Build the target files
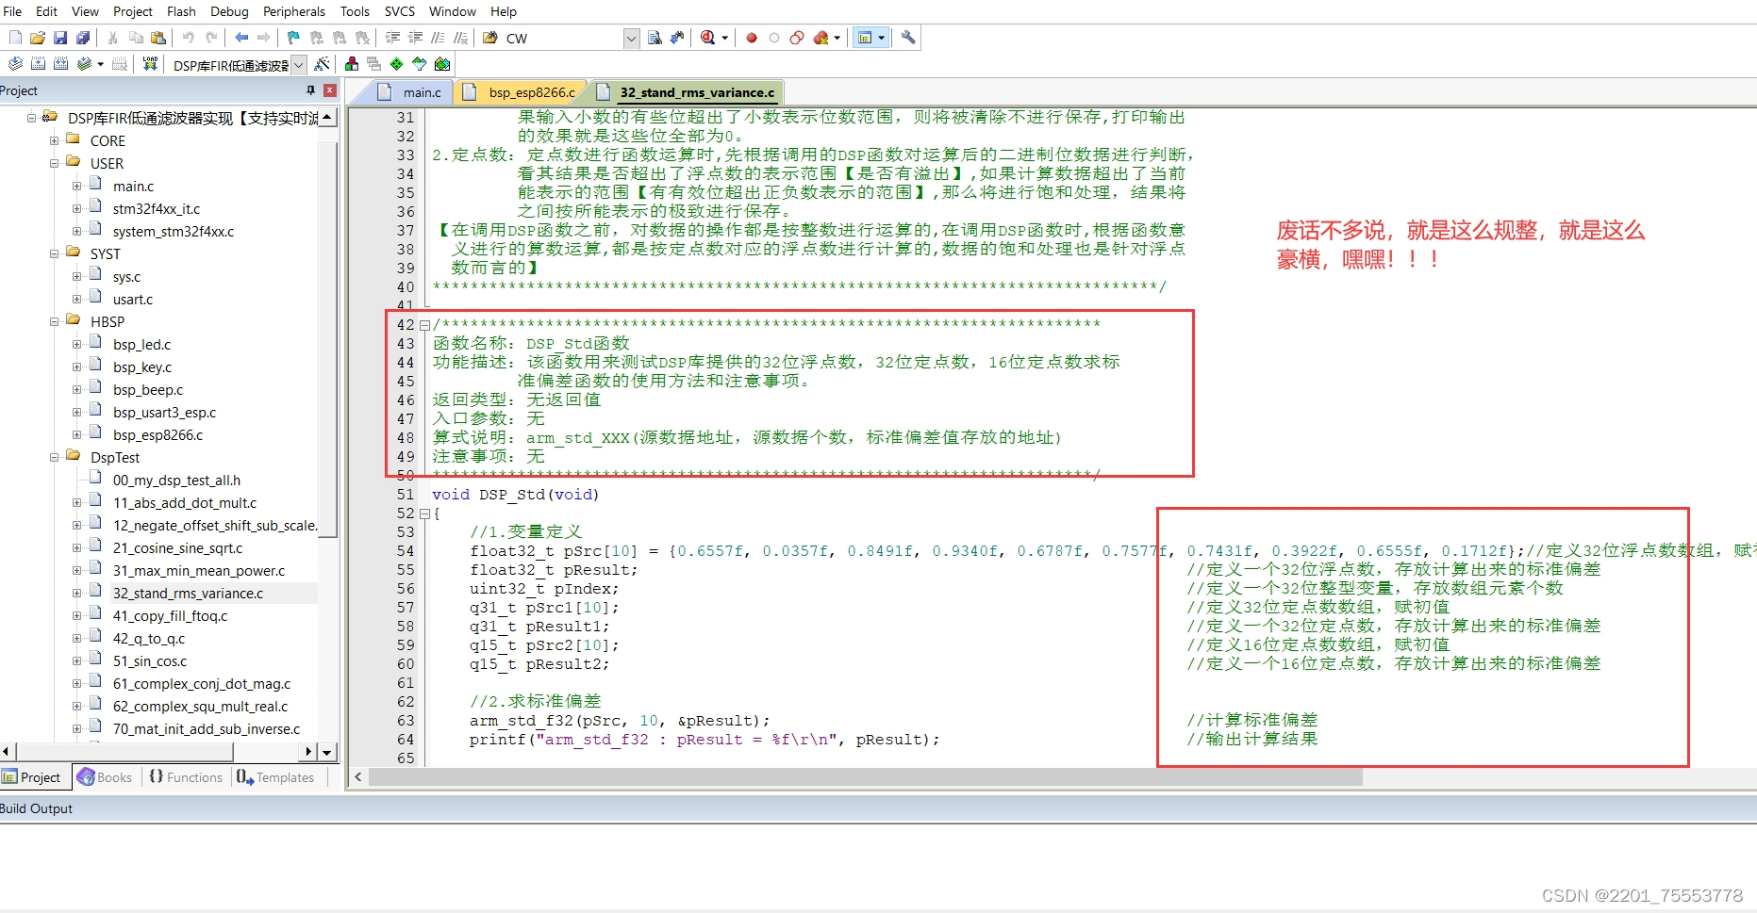This screenshot has width=1757, height=913. pos(38,64)
